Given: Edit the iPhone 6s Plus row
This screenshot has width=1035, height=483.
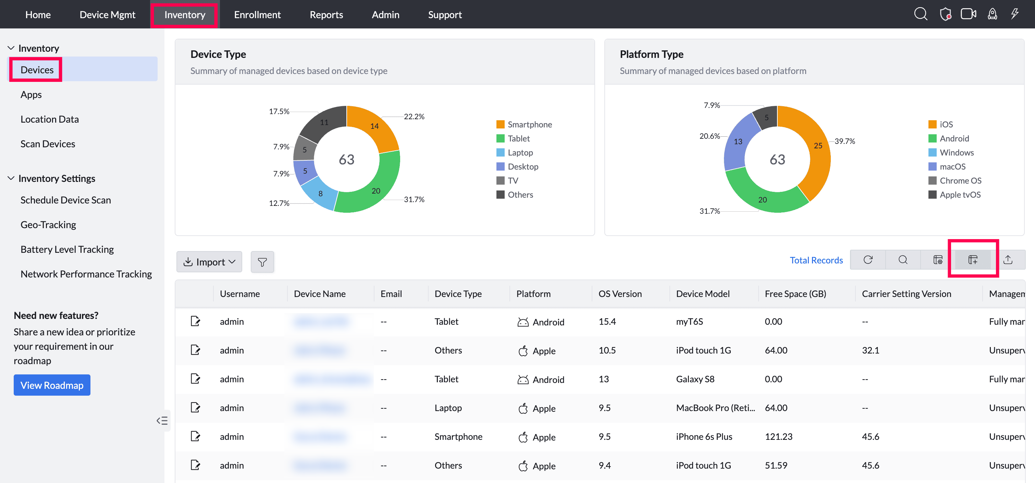Looking at the screenshot, I should tap(195, 436).
